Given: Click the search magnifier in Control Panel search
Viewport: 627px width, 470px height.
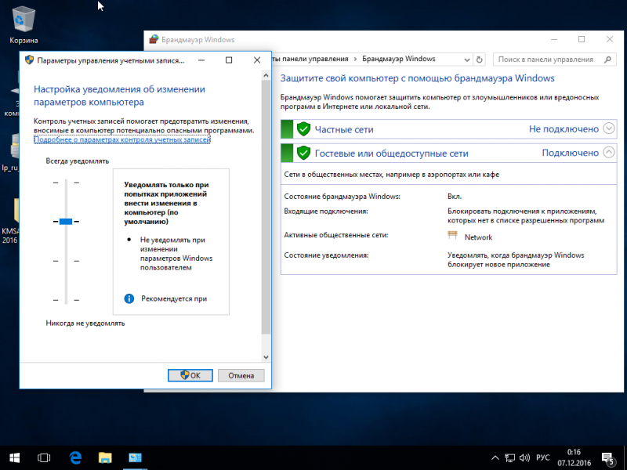Looking at the screenshot, I should (x=607, y=60).
